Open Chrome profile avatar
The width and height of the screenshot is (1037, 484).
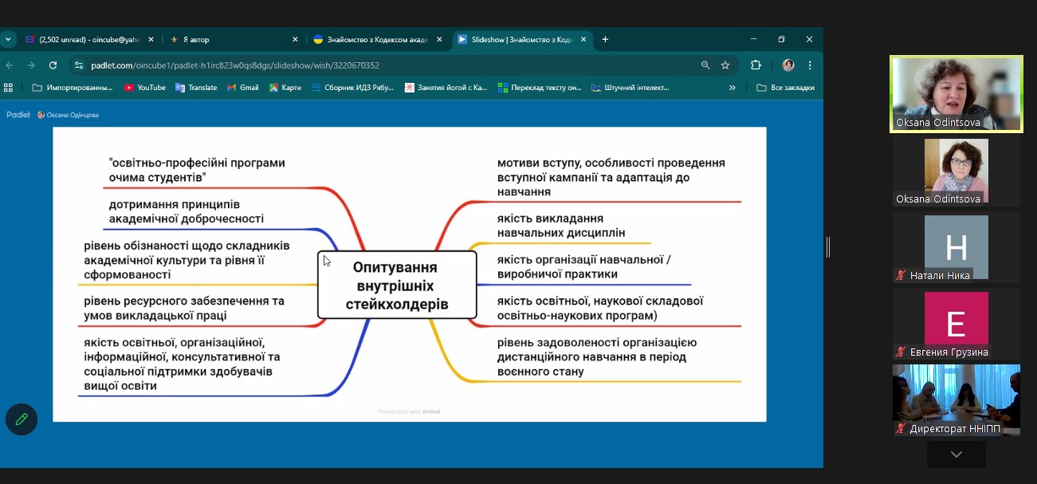pos(788,65)
